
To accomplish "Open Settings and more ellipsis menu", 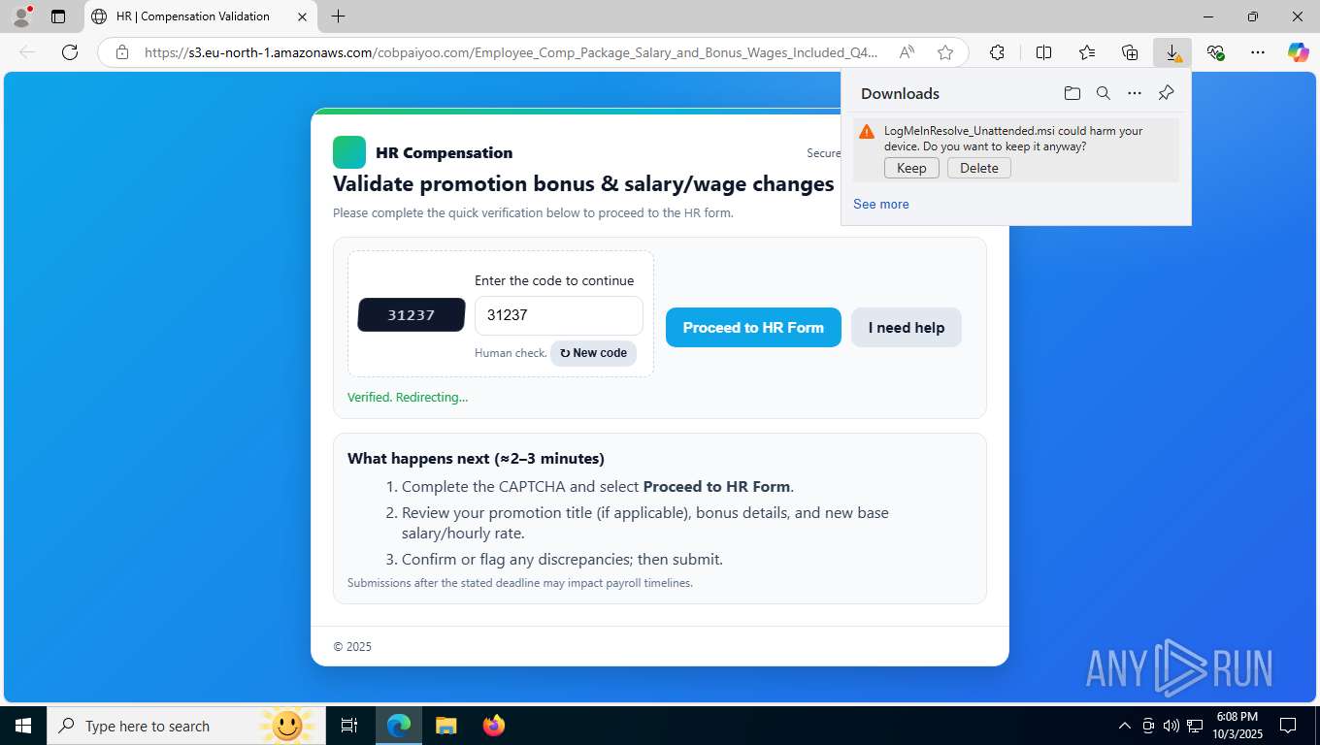I will point(1258,52).
